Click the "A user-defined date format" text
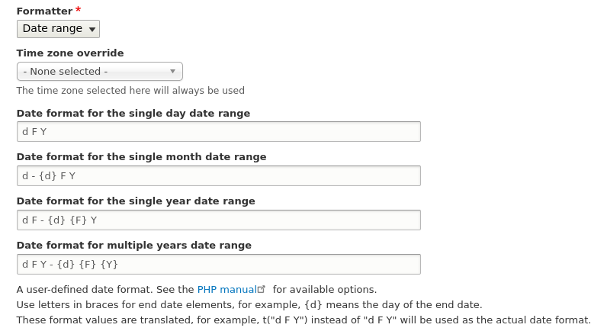 tap(105, 290)
